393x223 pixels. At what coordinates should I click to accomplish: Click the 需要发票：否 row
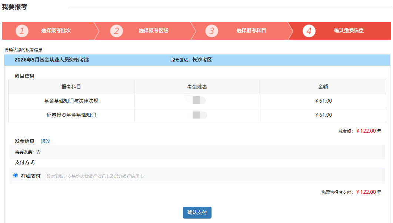coord(197,152)
